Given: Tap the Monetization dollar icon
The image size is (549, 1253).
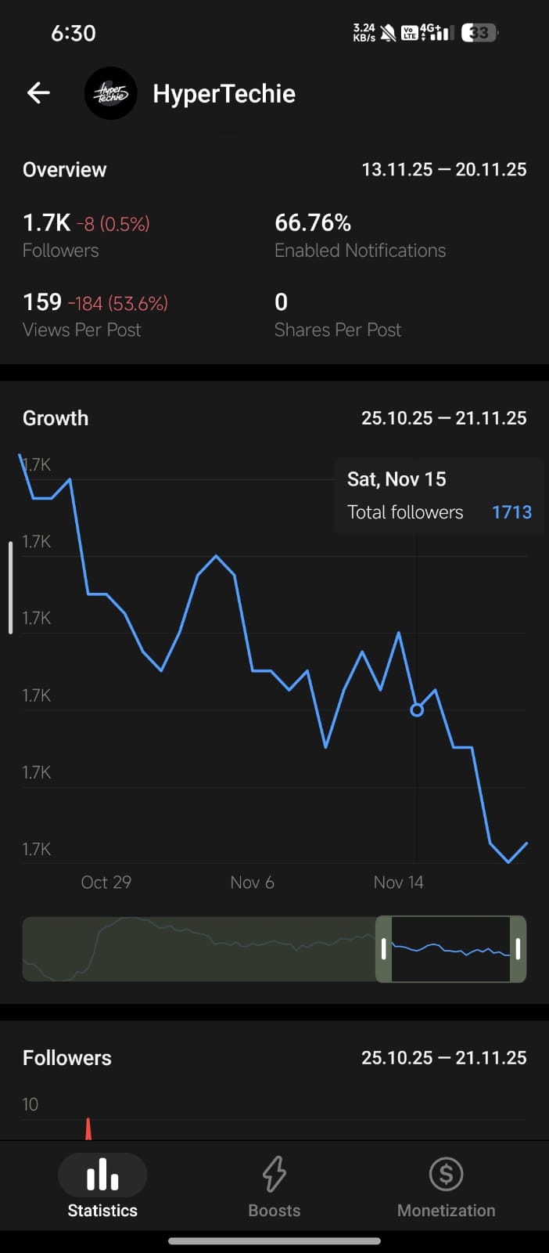Looking at the screenshot, I should pos(446,1175).
